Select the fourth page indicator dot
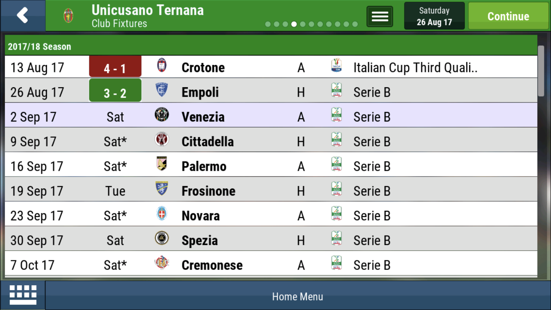The image size is (551, 310). tap(294, 24)
